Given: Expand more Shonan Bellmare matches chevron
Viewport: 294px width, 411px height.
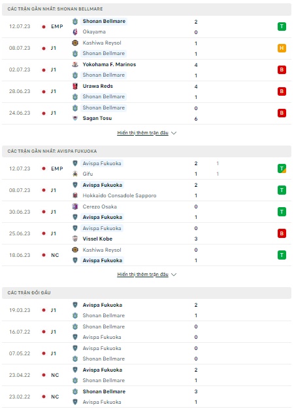Looking at the screenshot, I should pyautogui.click(x=174, y=133).
